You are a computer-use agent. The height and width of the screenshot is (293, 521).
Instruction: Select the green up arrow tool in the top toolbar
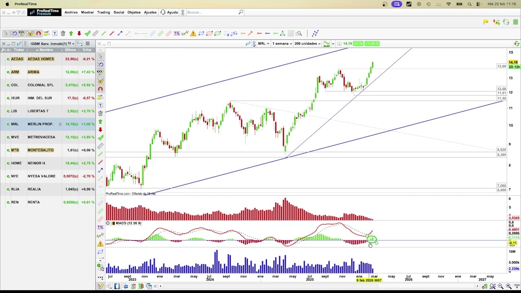pos(71,33)
